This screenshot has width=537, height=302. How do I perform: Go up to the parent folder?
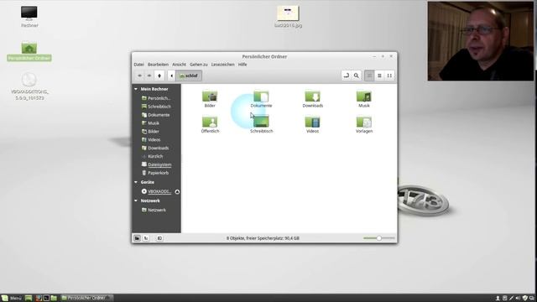coord(159,75)
